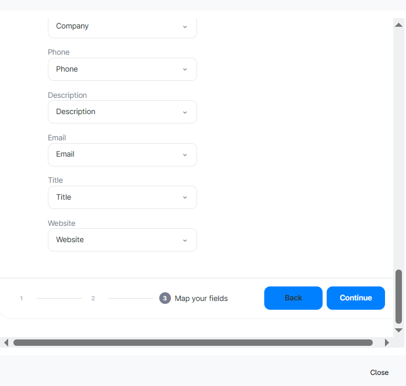Open the Description mapping dropdown

pos(122,112)
